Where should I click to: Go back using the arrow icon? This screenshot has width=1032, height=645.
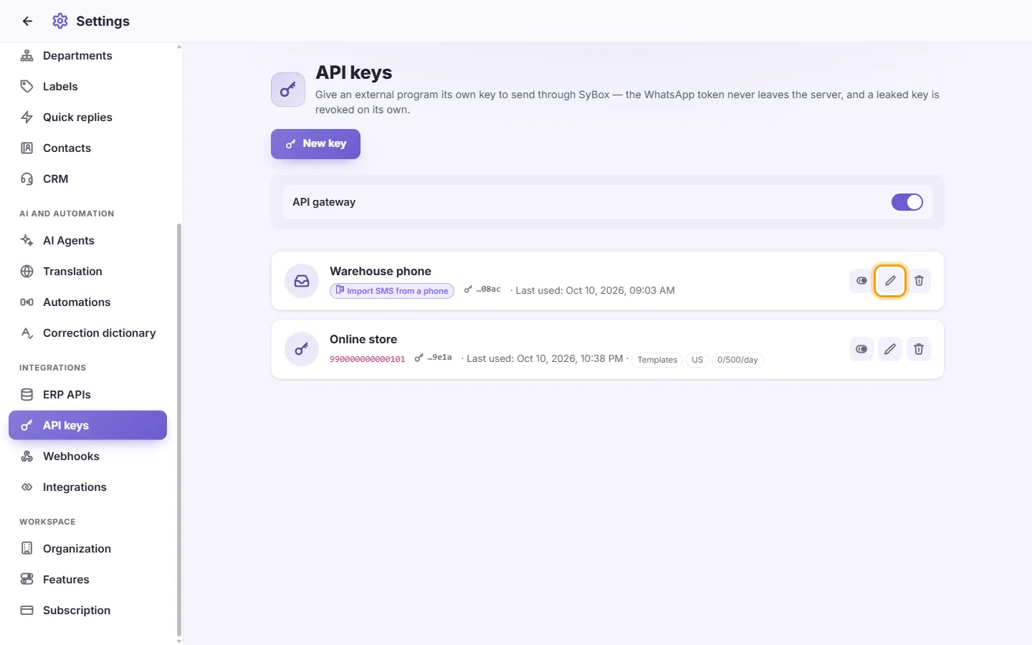pyautogui.click(x=27, y=21)
